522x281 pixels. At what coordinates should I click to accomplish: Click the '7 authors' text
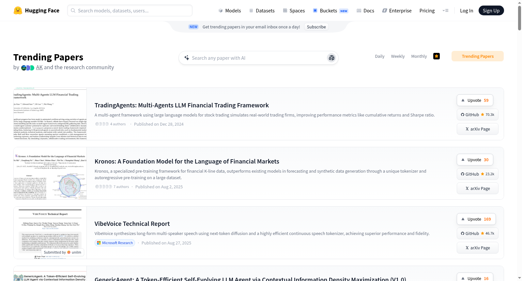pyautogui.click(x=121, y=187)
